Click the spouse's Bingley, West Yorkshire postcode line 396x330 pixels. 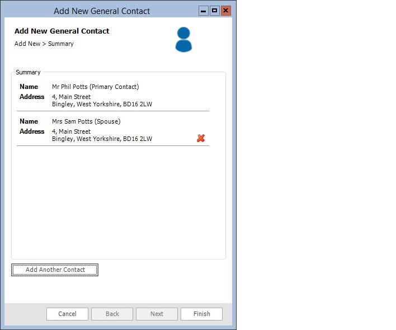[102, 139]
